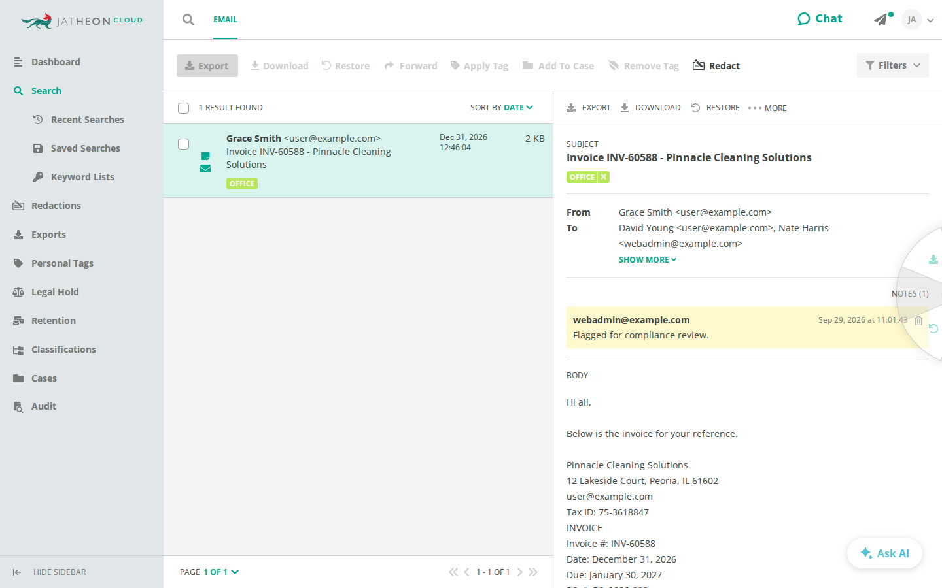942x588 pixels.
Task: Open the JA user account menu
Action: coord(917,20)
